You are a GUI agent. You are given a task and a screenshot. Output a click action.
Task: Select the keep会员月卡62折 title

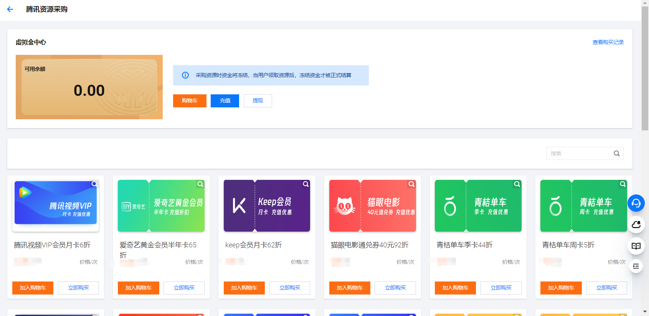tap(254, 245)
